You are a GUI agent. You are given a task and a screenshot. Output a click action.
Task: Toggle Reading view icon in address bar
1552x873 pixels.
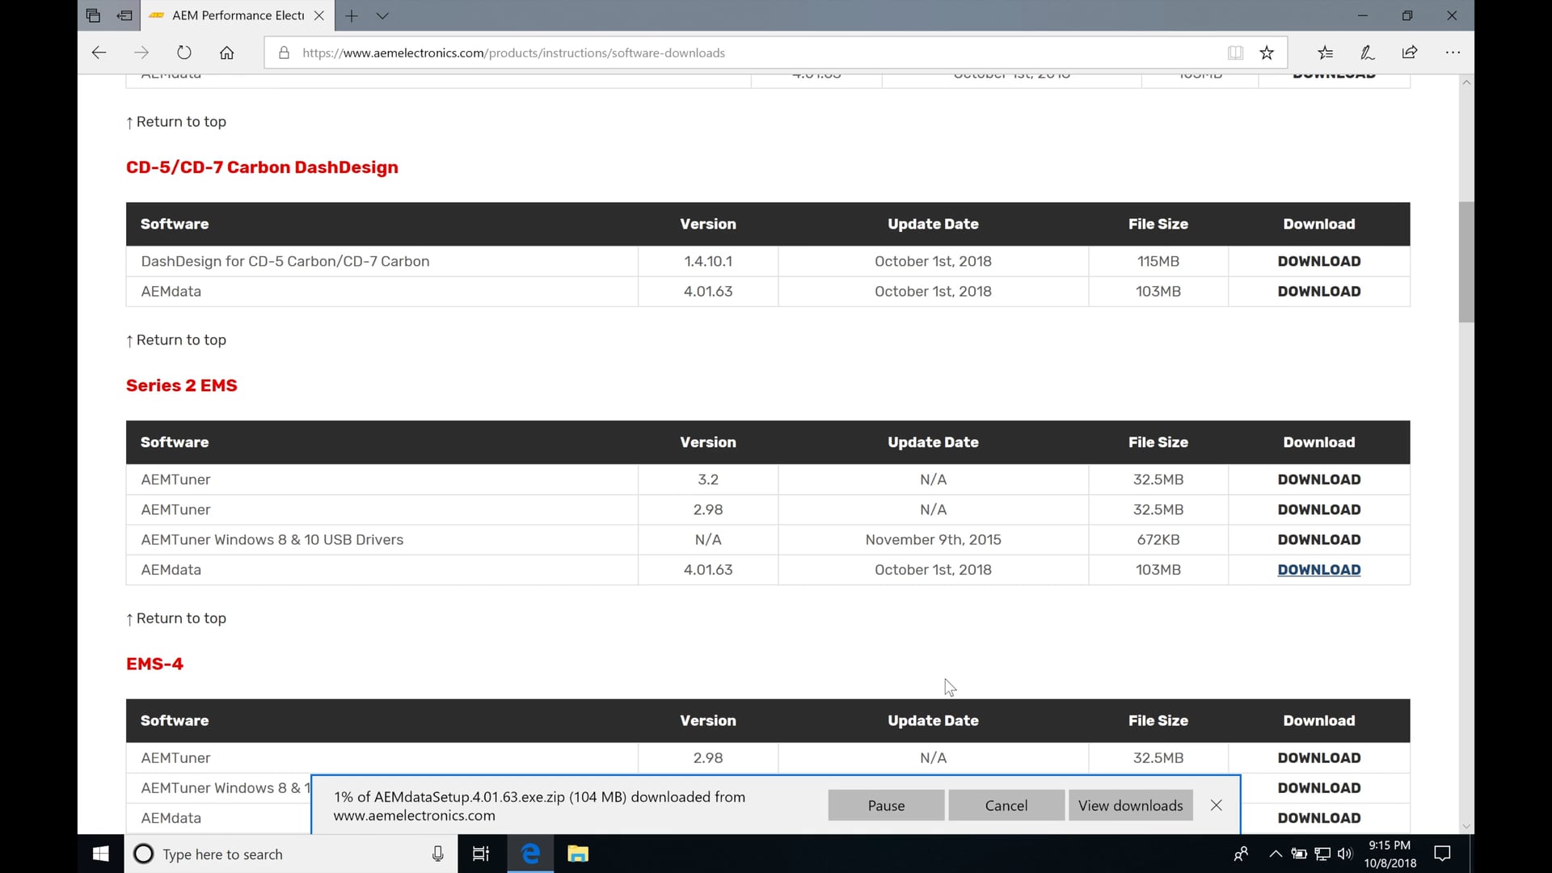[x=1235, y=53]
